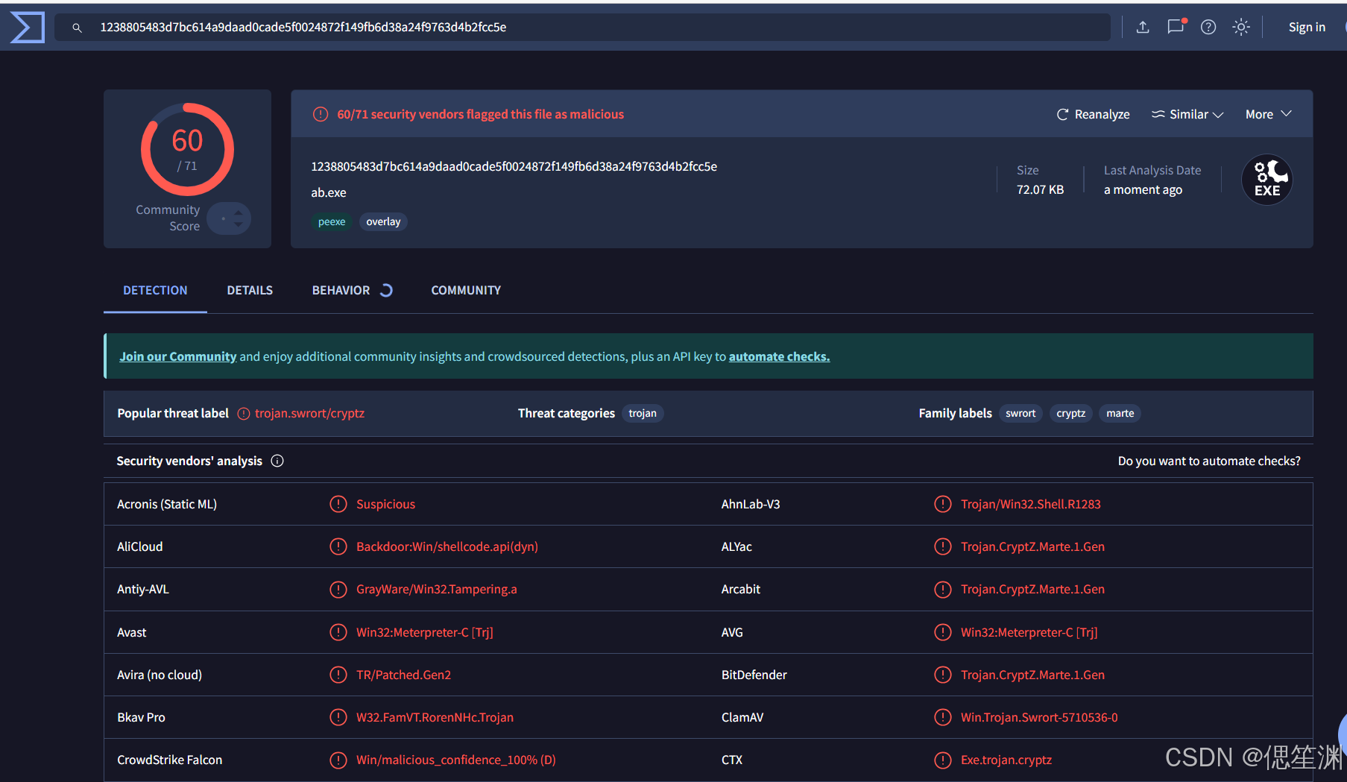Click the Acronis (Static ML) vendor name
Screen dimensions: 1347x782
pos(167,504)
